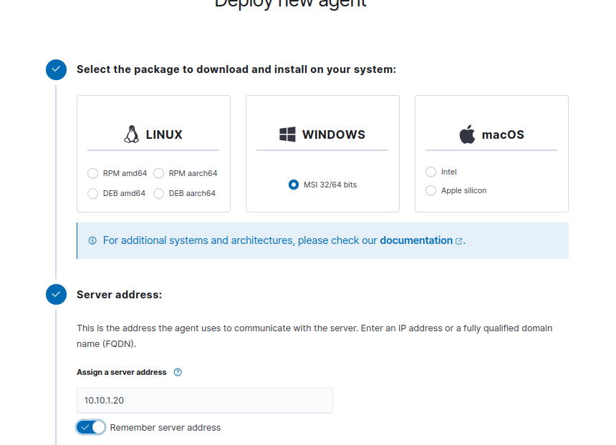Click the Apple macOS logo icon

[x=467, y=135]
